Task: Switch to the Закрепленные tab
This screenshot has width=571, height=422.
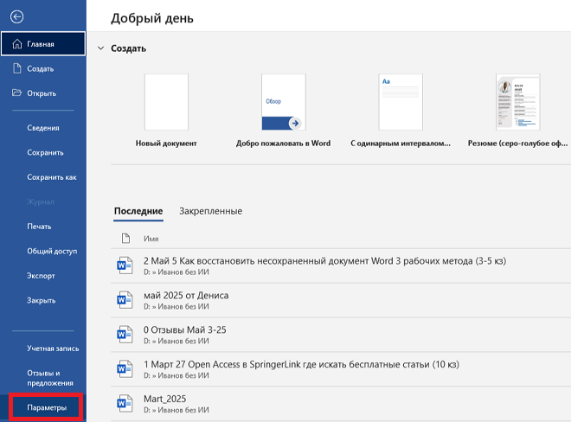Action: point(210,211)
